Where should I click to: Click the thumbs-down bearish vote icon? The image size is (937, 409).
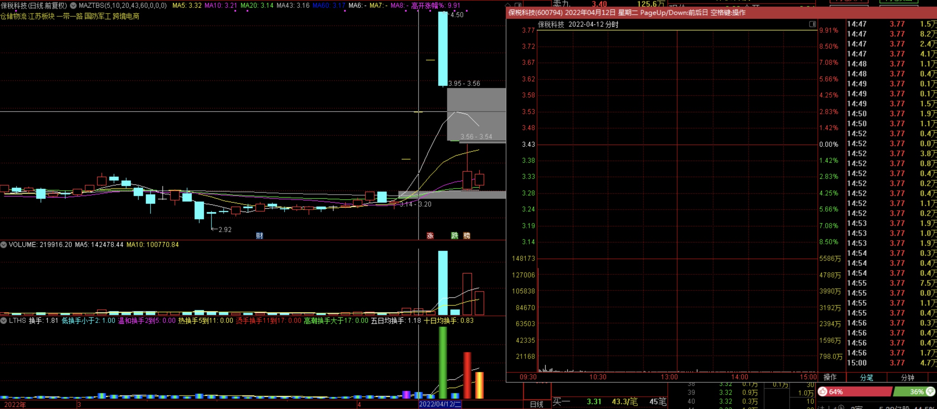click(930, 392)
